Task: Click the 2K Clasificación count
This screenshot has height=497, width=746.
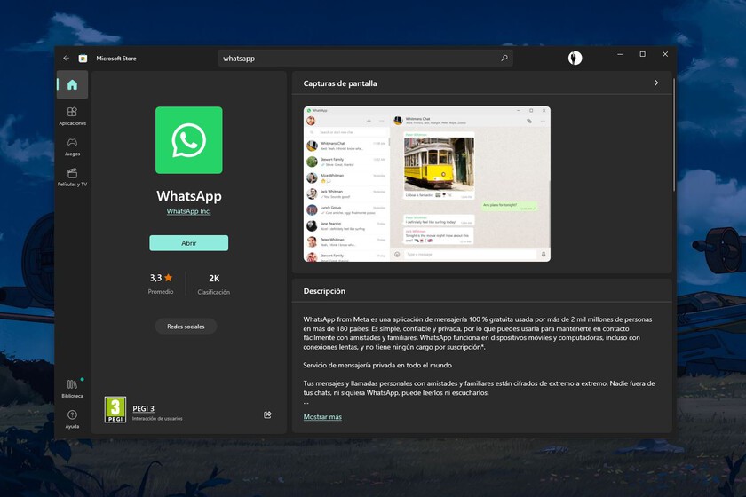Action: pyautogui.click(x=214, y=284)
